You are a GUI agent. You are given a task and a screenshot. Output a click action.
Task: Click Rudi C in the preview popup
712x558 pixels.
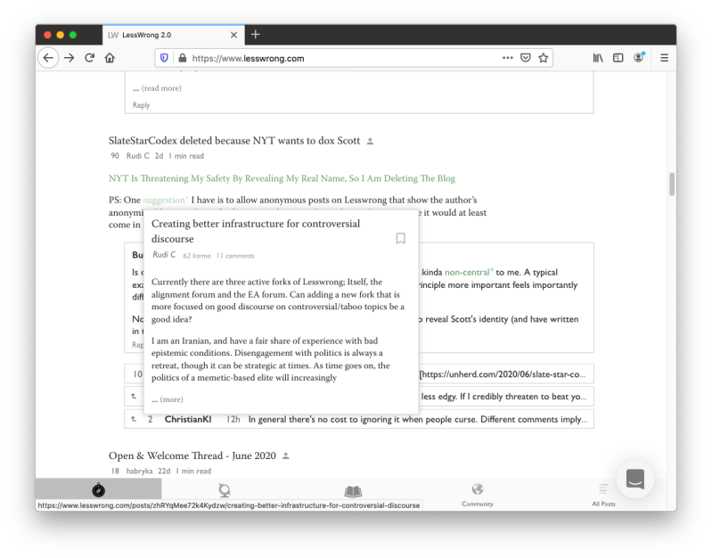[x=164, y=255]
